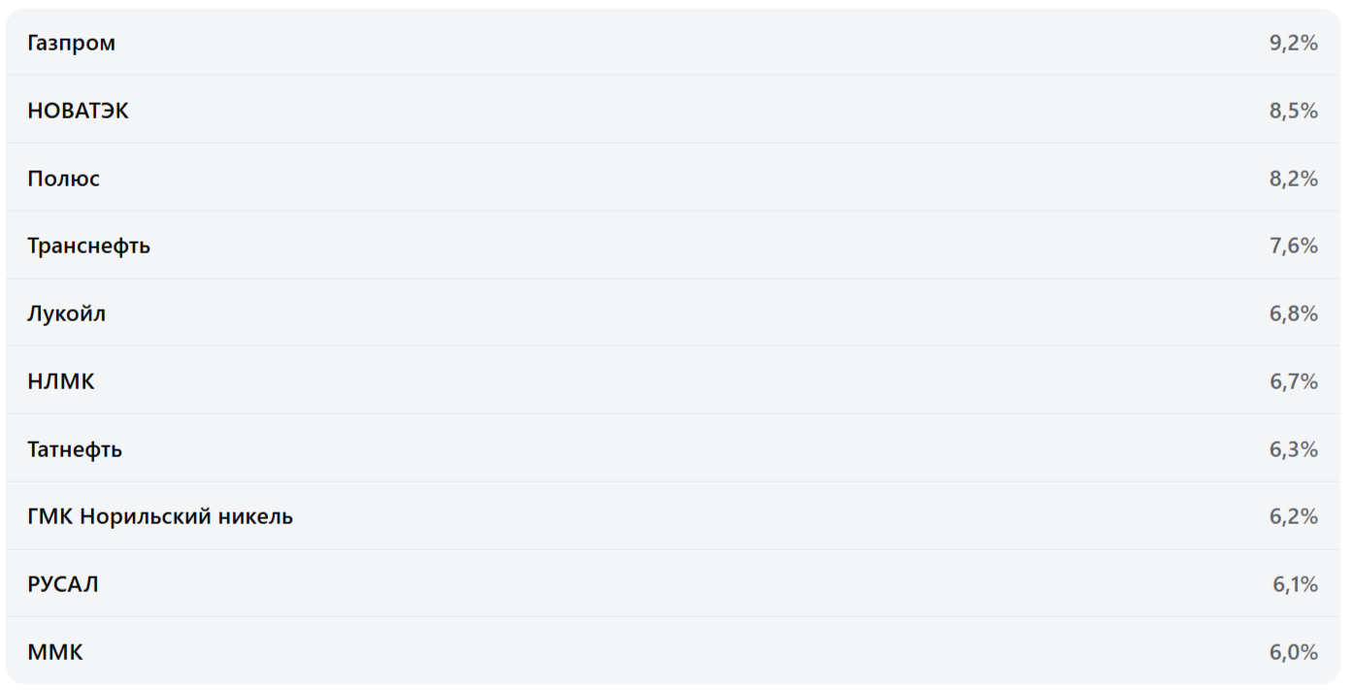This screenshot has width=1353, height=690.
Task: Click the НЛМК row name
Action: click(x=61, y=381)
